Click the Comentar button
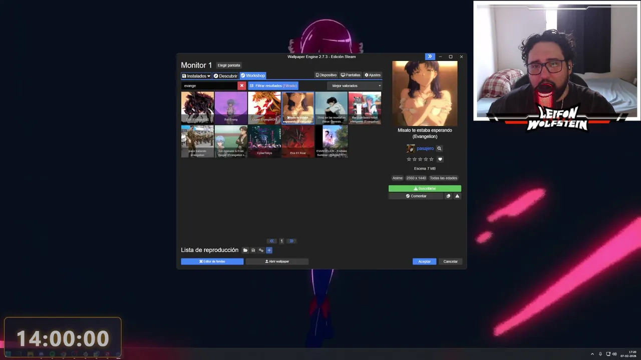 [416, 196]
